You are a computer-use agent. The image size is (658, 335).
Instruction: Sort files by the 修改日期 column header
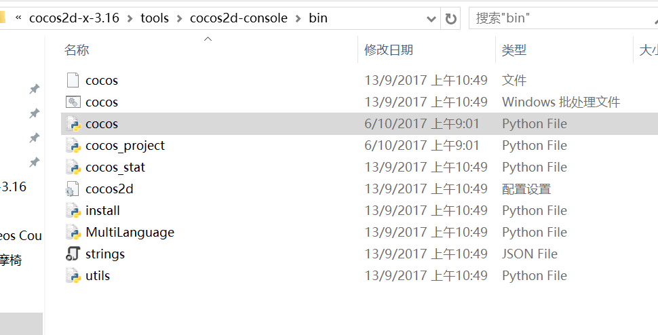(x=389, y=50)
